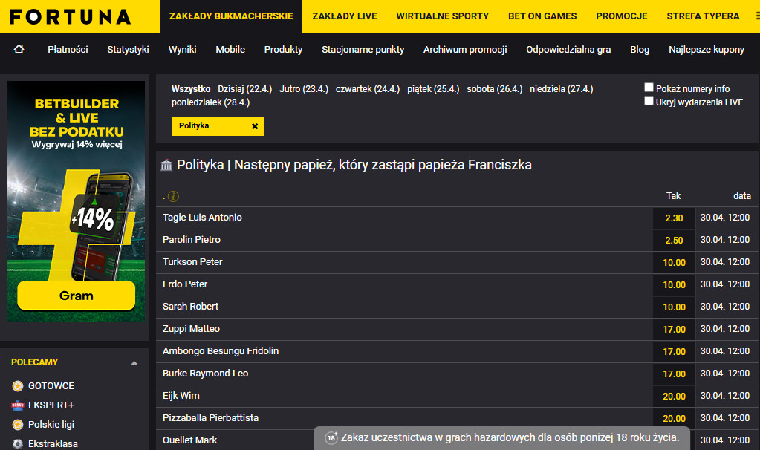Select the 2.50 odds for Parolin Pietro

[x=674, y=241]
